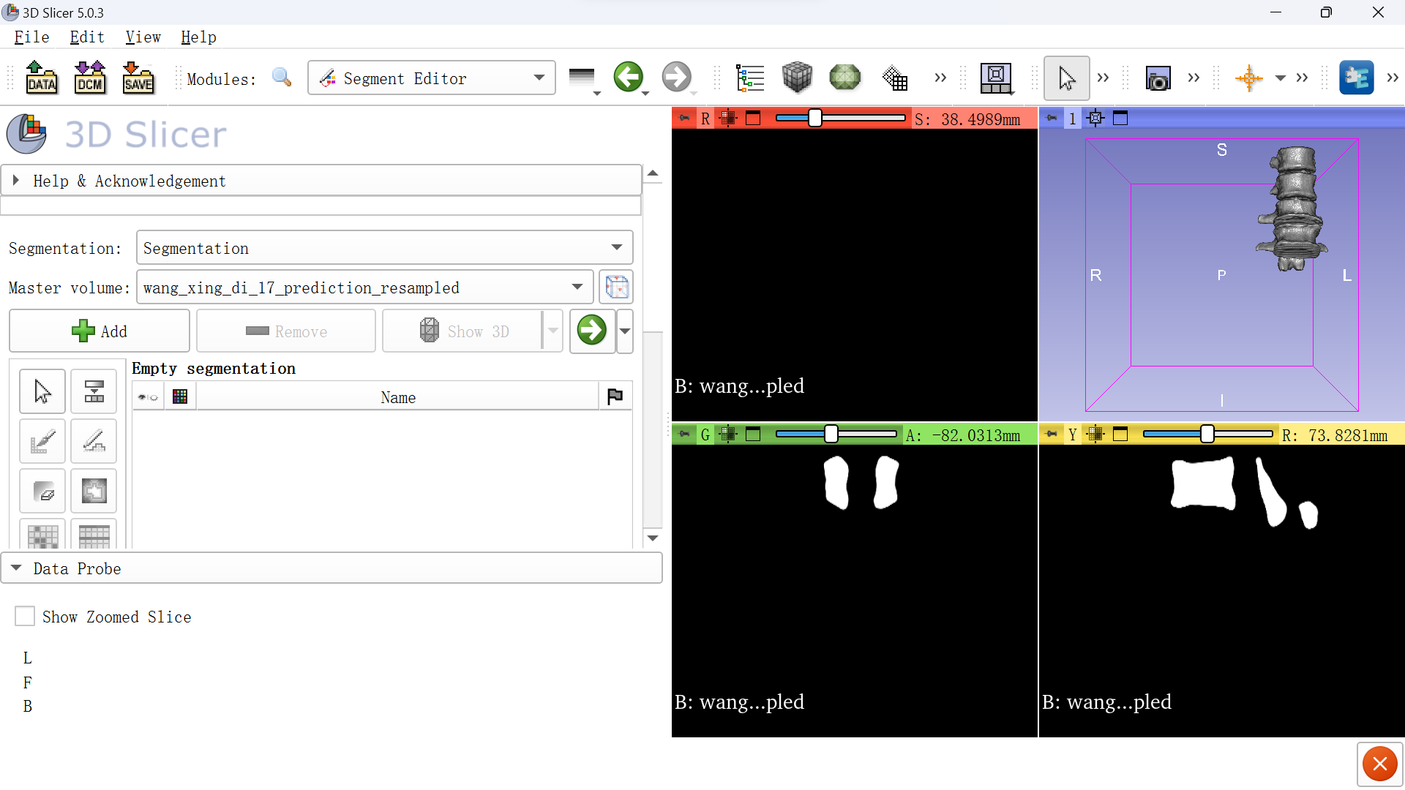Viewport: 1405px width, 790px height.
Task: Maximize the red slice view
Action: coord(753,118)
